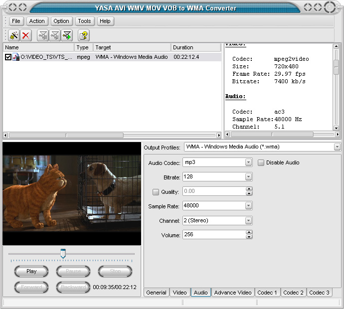Click the video seek slider handle
The height and width of the screenshot is (309, 344).
point(63,254)
